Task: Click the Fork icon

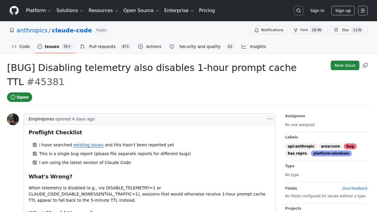Action: click(x=295, y=30)
